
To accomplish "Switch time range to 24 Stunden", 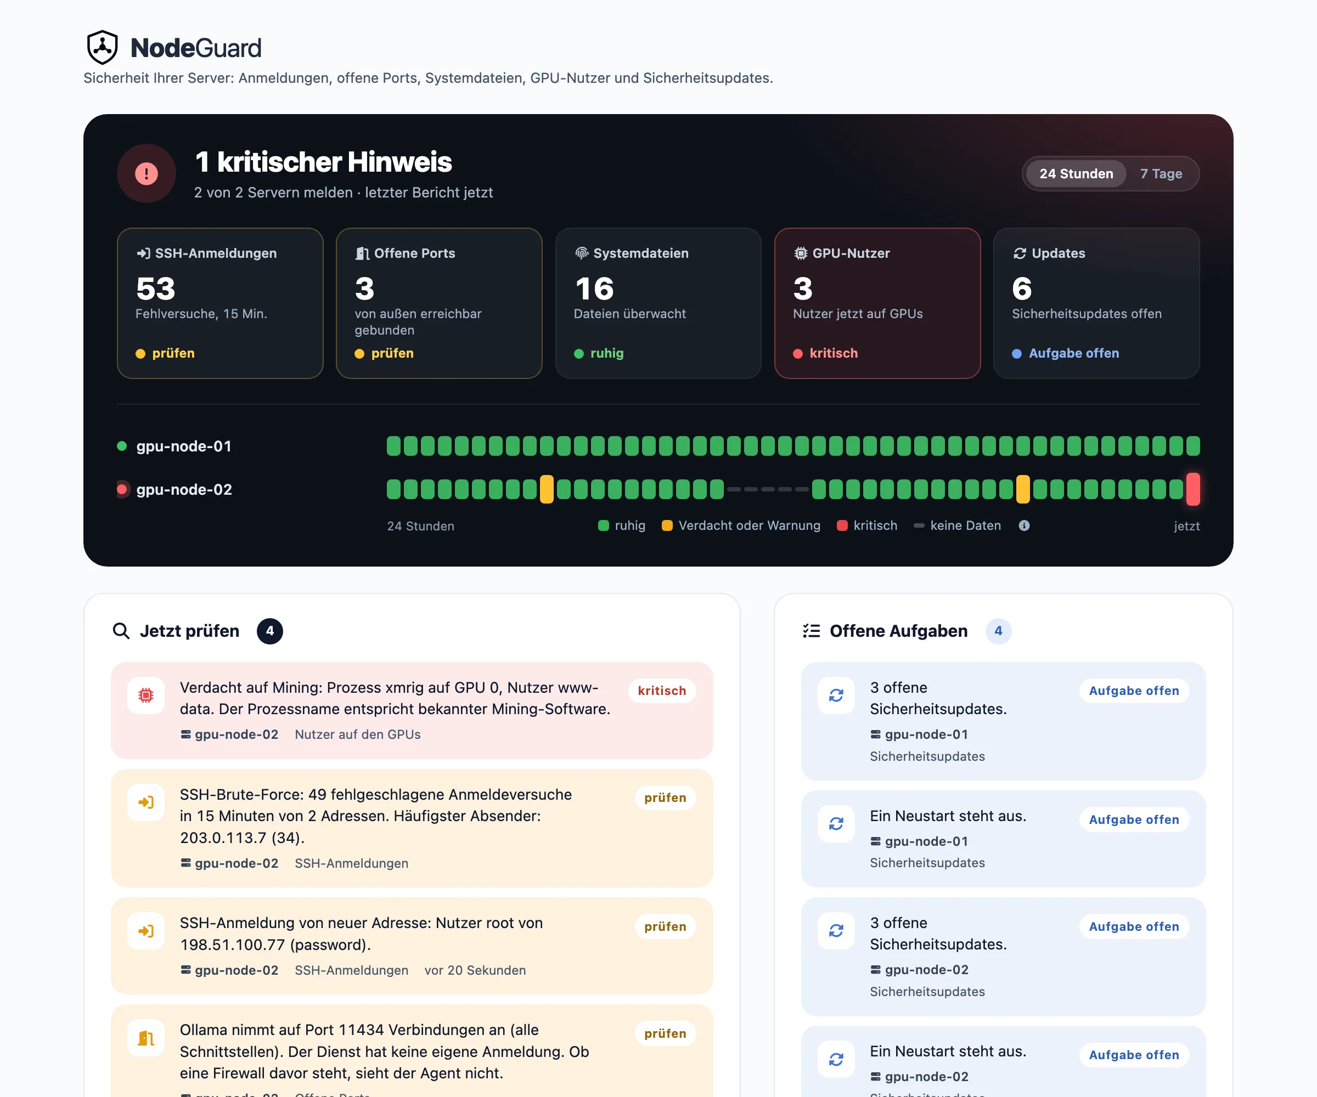I will point(1076,174).
